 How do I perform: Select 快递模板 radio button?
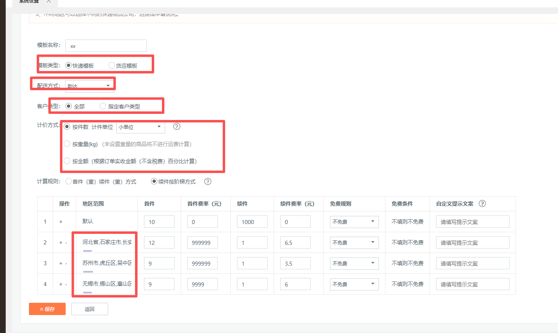pyautogui.click(x=69, y=65)
